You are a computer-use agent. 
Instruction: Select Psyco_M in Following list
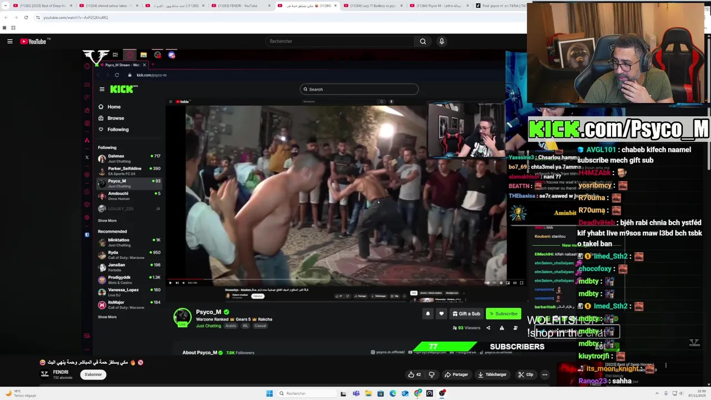click(x=129, y=183)
